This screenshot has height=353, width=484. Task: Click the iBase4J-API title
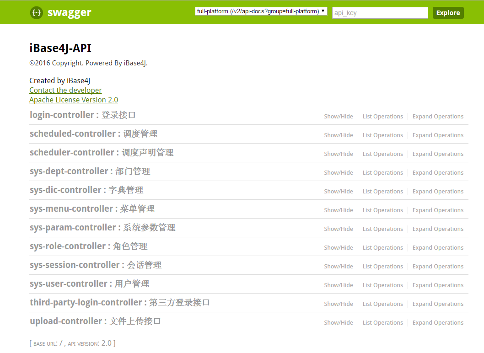[60, 48]
